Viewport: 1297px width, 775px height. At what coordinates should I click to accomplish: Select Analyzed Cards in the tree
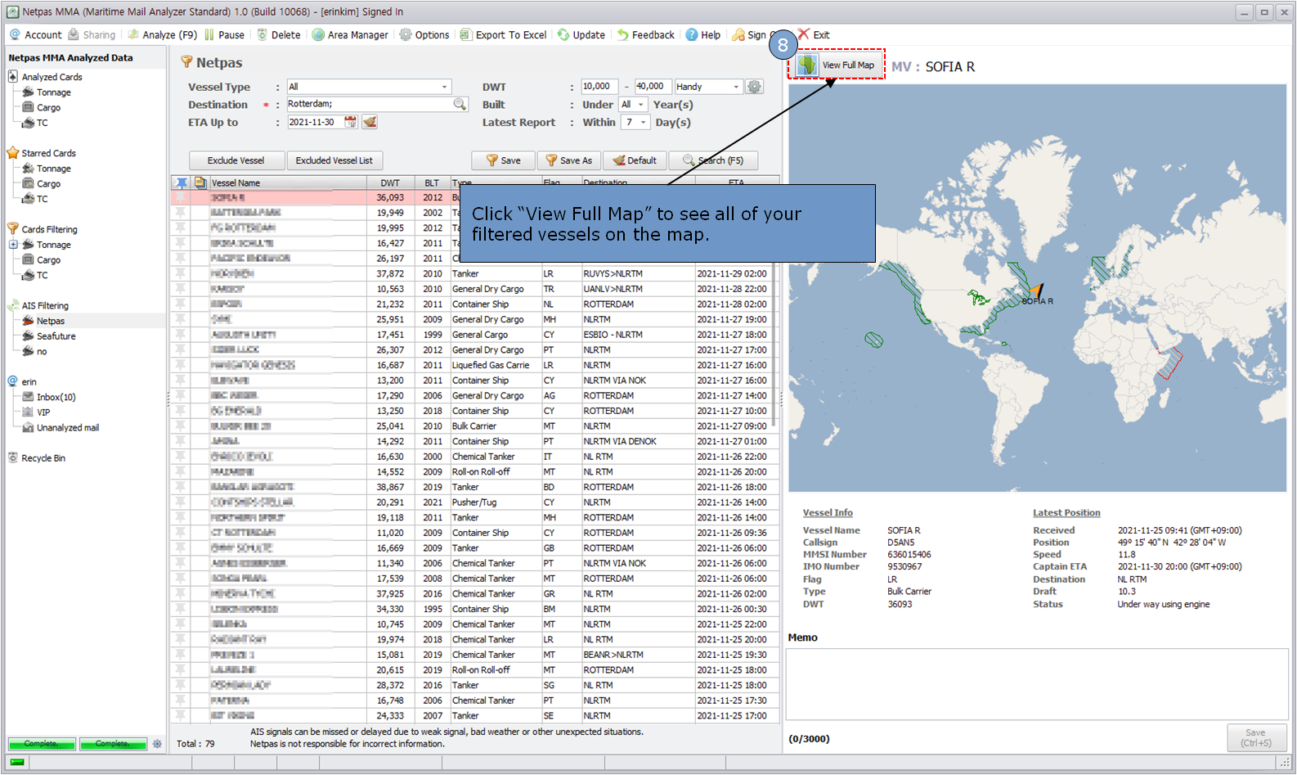[x=52, y=77]
